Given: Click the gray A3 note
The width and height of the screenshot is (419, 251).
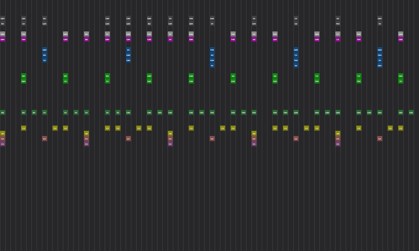Looking at the screenshot, I should (x=254, y=34).
